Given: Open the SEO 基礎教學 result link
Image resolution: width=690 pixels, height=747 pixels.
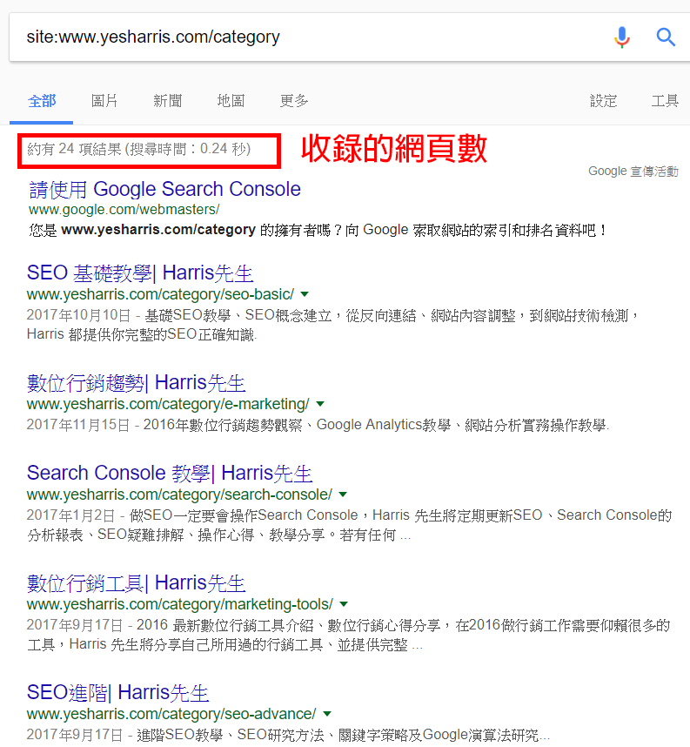Looking at the screenshot, I should [140, 273].
